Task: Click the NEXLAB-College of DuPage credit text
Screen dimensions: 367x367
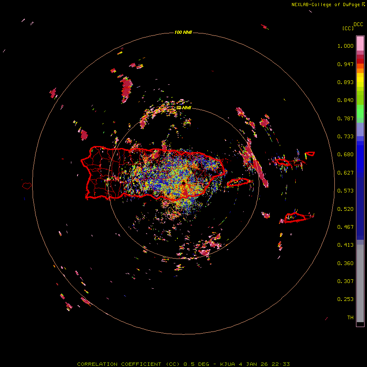Action: [326, 4]
